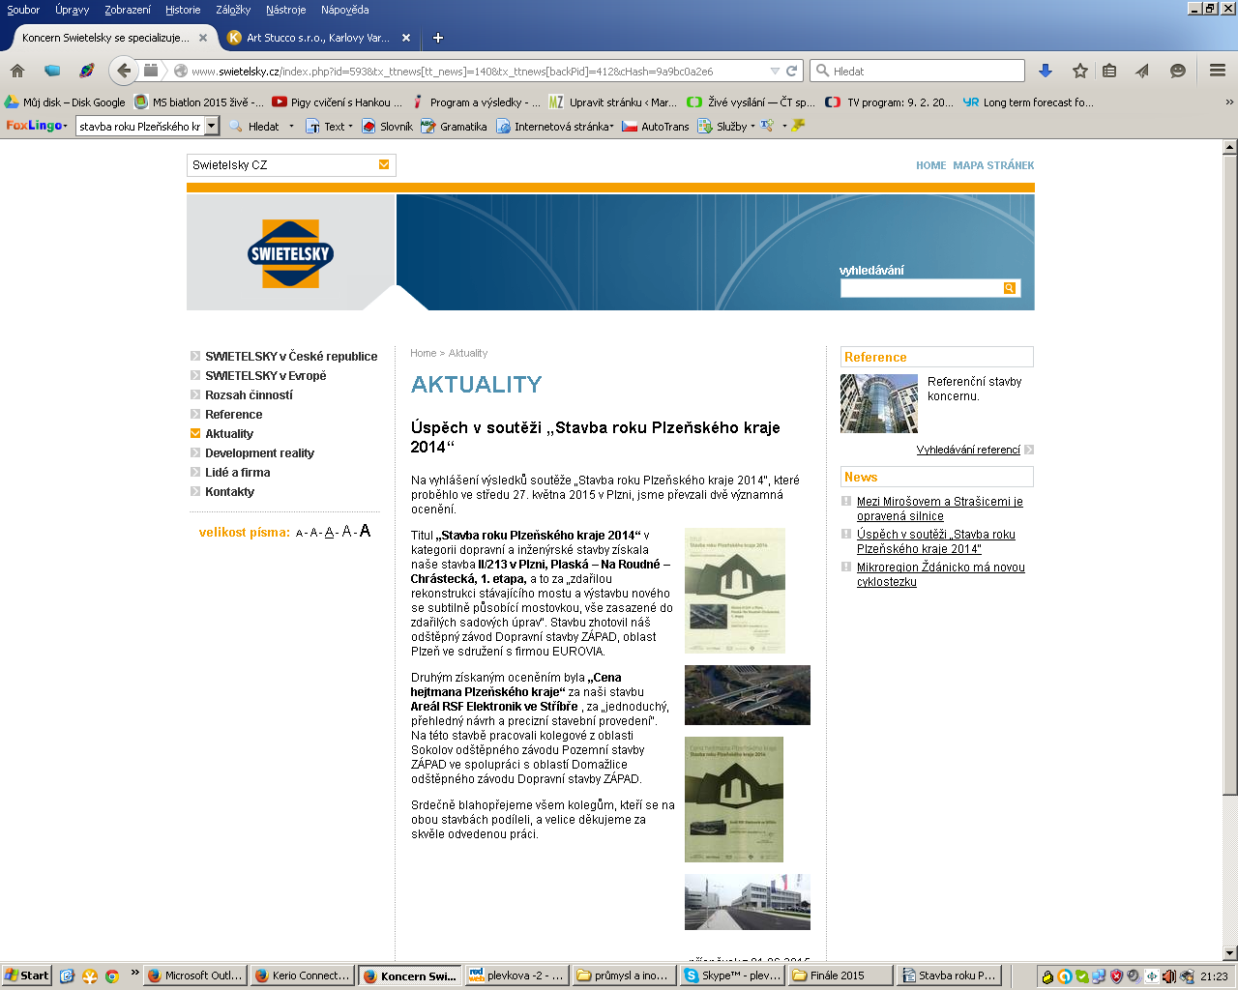Click HOME link at page top
Screen dimensions: 1238x990
coord(931,165)
